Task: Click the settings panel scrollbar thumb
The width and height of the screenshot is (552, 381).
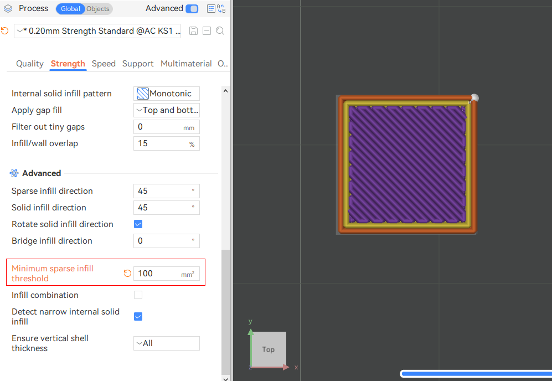Action: [226, 313]
